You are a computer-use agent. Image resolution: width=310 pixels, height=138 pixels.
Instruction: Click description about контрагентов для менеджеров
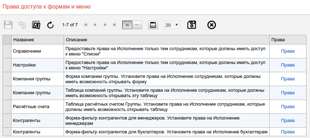pyautogui.click(x=167, y=121)
